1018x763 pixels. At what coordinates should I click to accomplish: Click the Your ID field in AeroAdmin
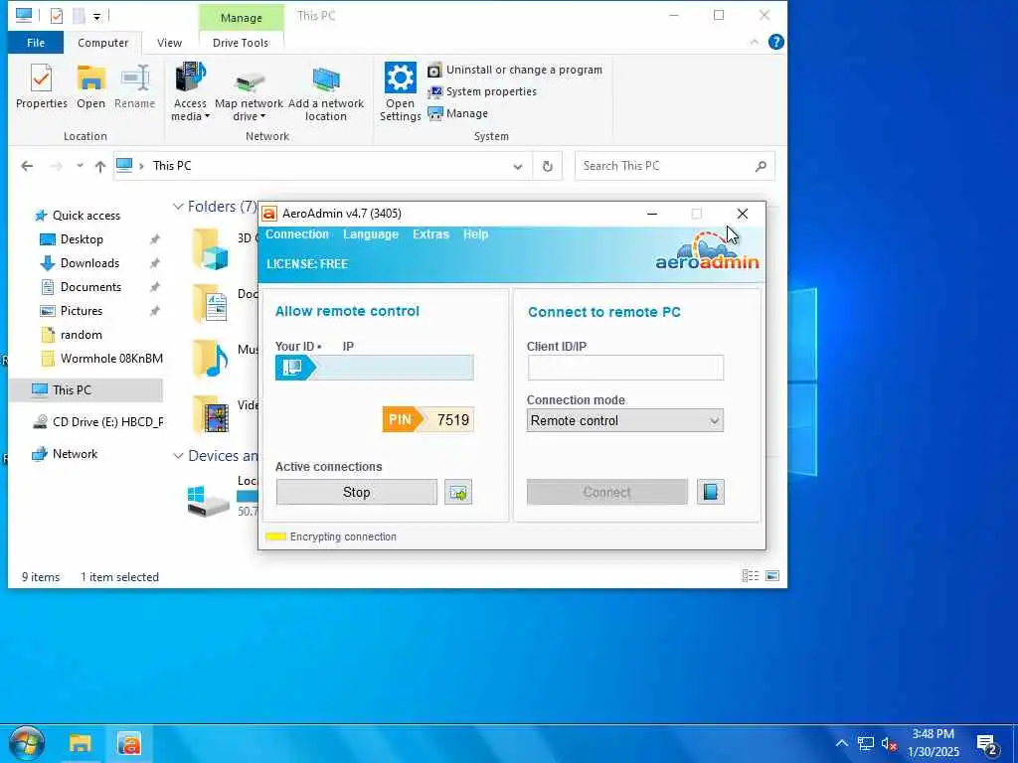tap(375, 368)
